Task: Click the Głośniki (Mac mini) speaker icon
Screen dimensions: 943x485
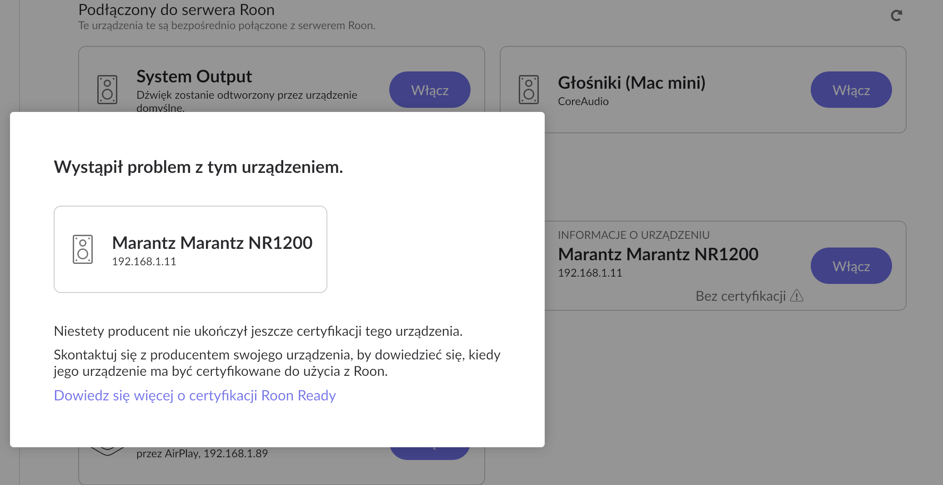Action: pyautogui.click(x=529, y=90)
